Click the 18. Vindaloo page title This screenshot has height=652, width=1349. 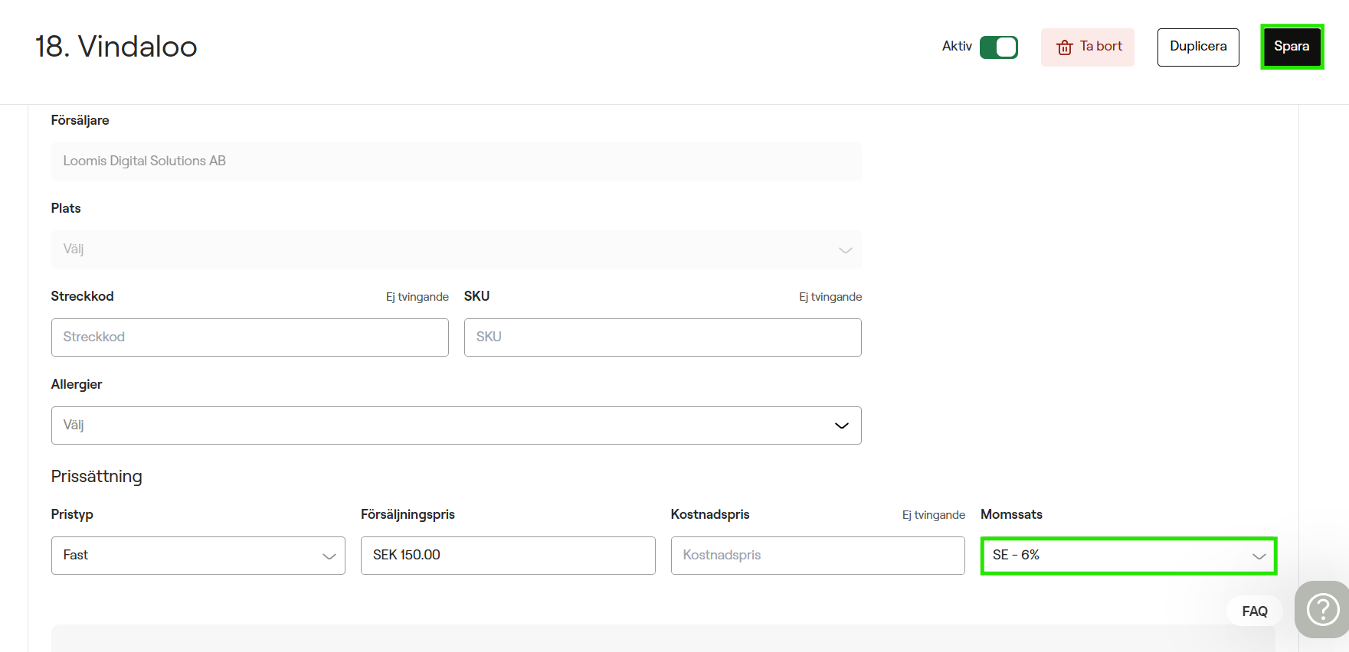pyautogui.click(x=116, y=47)
